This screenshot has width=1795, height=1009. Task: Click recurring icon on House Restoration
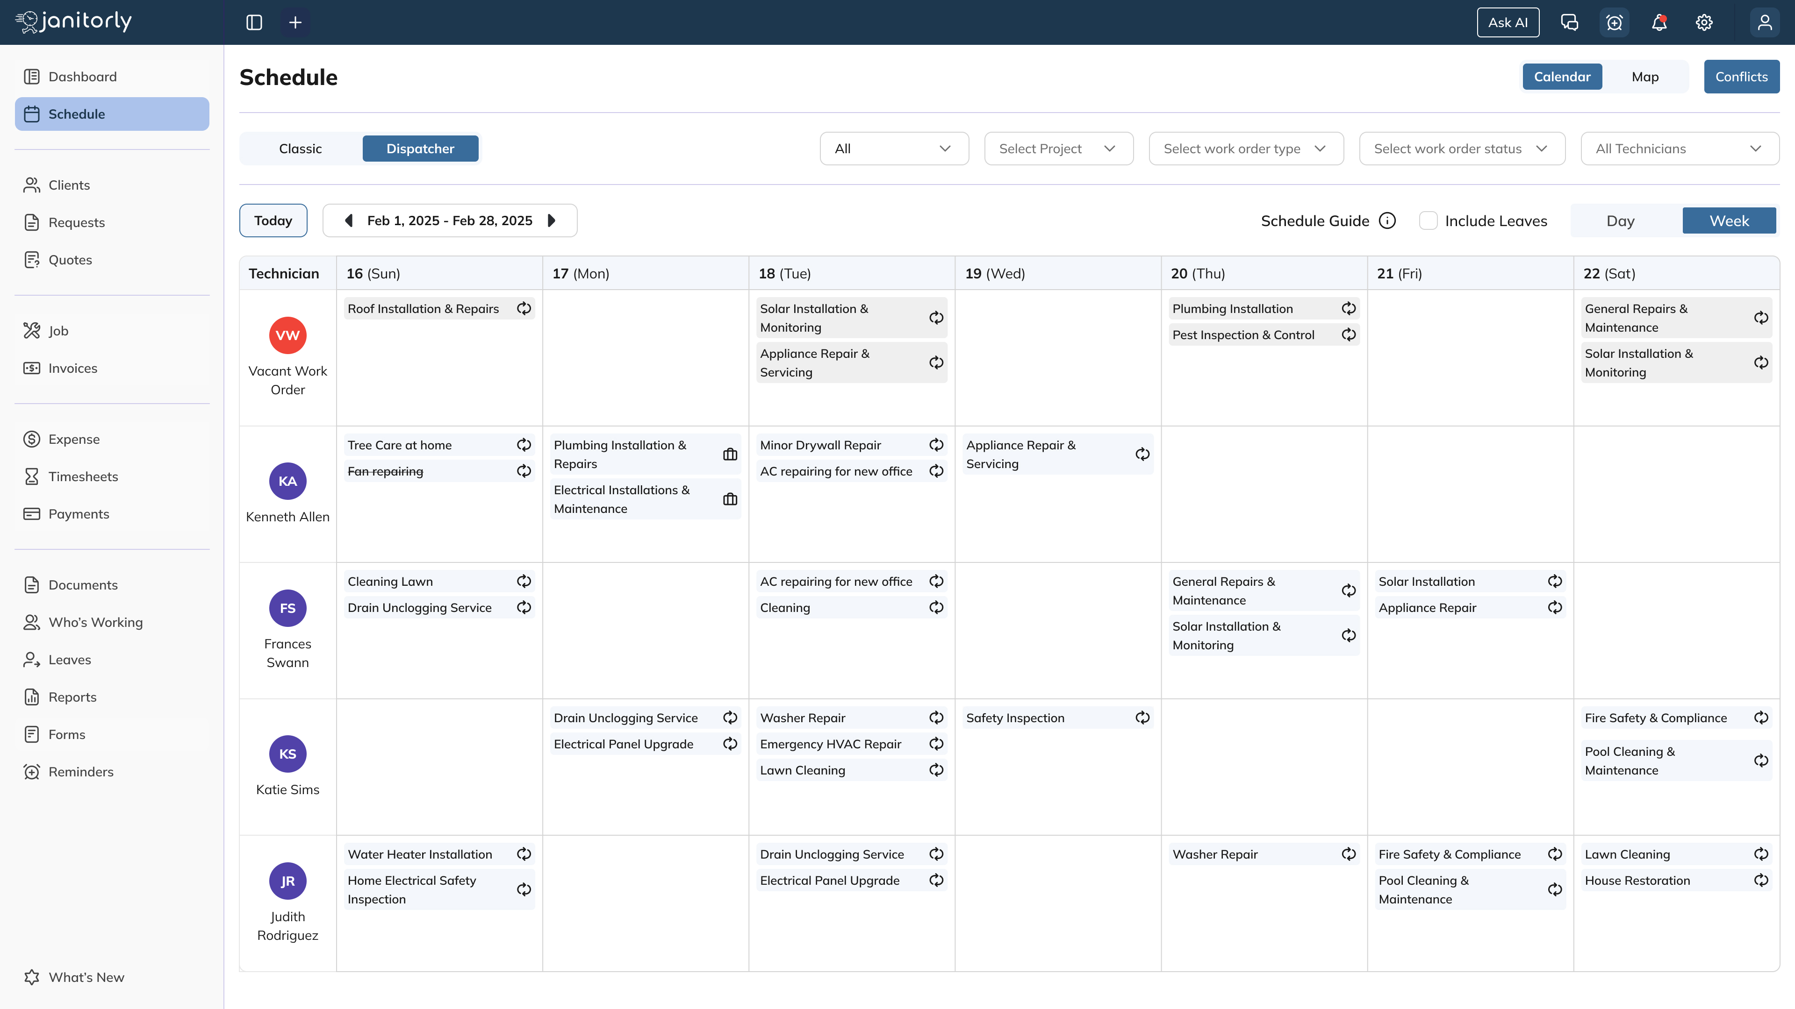(x=1761, y=880)
